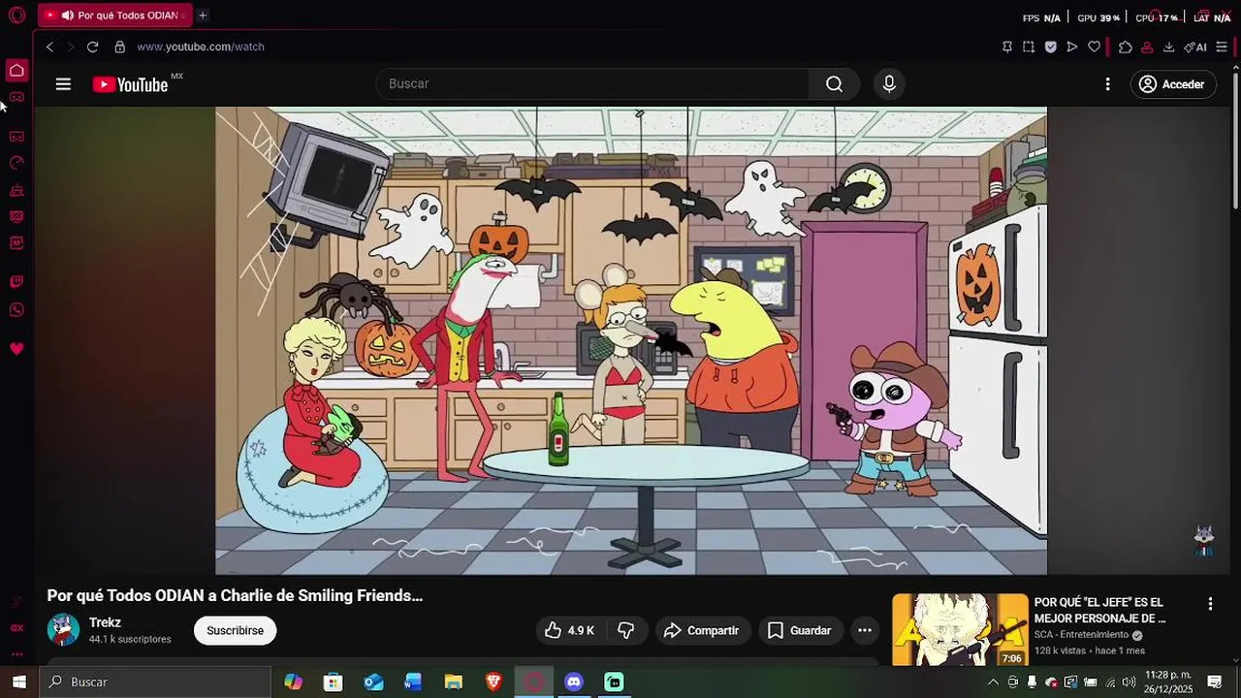The height and width of the screenshot is (698, 1241).
Task: Open Microsoft Word from taskbar
Action: click(413, 682)
